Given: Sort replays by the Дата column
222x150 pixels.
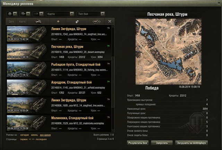Looking at the screenshot, I should (x=11, y=21).
